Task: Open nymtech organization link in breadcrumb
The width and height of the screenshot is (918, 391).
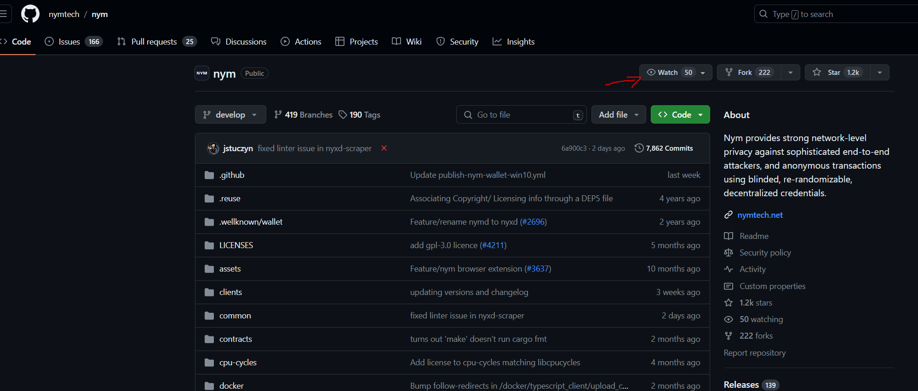Action: pyautogui.click(x=64, y=14)
